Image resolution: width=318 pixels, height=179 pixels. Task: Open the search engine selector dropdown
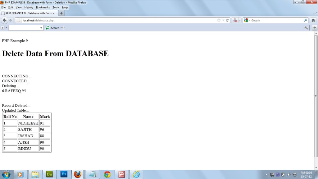(249, 20)
